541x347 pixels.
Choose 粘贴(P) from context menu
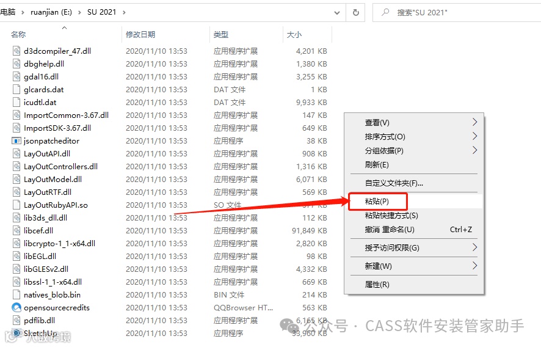click(x=414, y=201)
